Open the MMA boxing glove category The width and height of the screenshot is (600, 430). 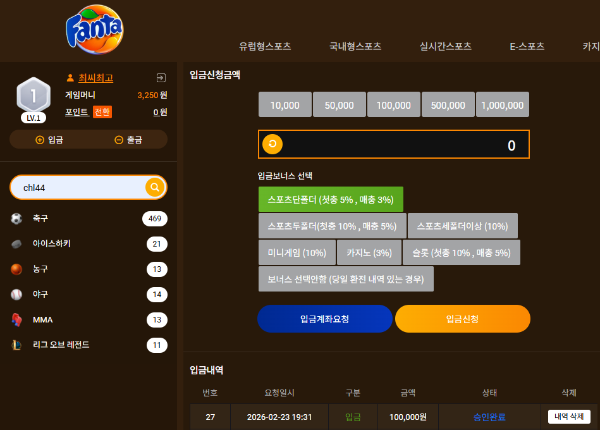(89, 319)
